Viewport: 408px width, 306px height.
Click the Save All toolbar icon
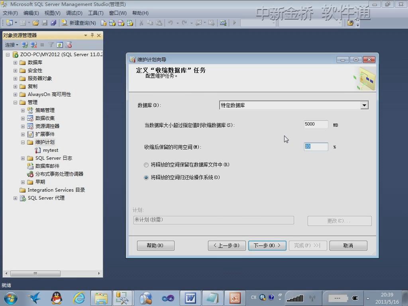point(53,23)
